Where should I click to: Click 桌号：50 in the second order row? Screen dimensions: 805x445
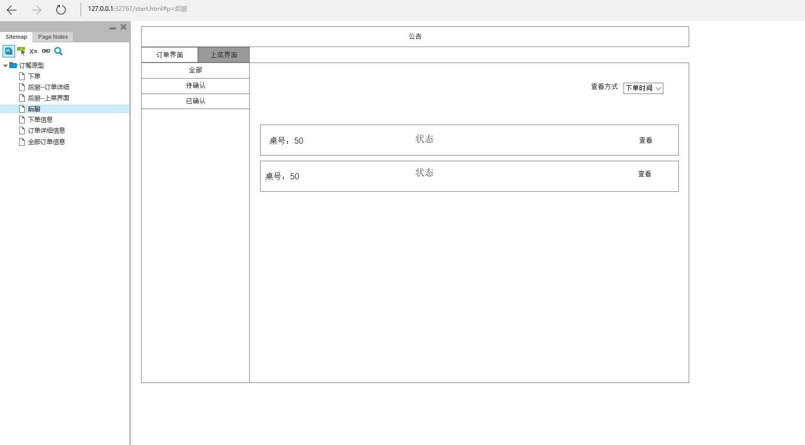(x=282, y=177)
